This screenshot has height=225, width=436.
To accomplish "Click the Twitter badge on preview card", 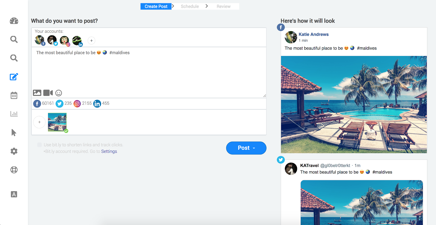I will [x=281, y=160].
